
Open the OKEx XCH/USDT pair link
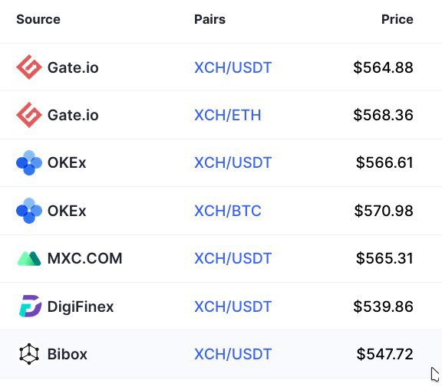pos(233,162)
